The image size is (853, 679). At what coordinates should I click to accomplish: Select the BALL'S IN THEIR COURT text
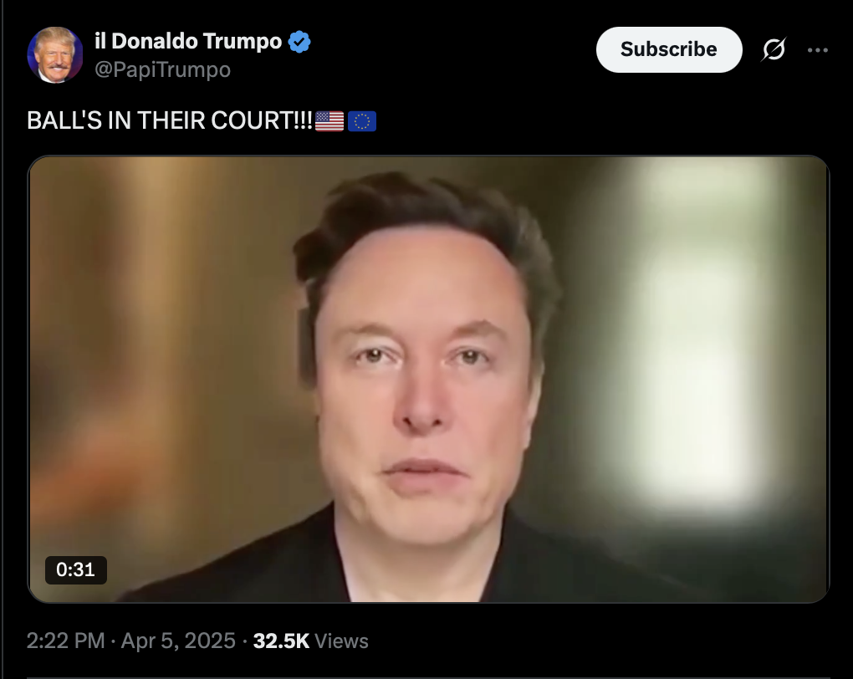(170, 120)
